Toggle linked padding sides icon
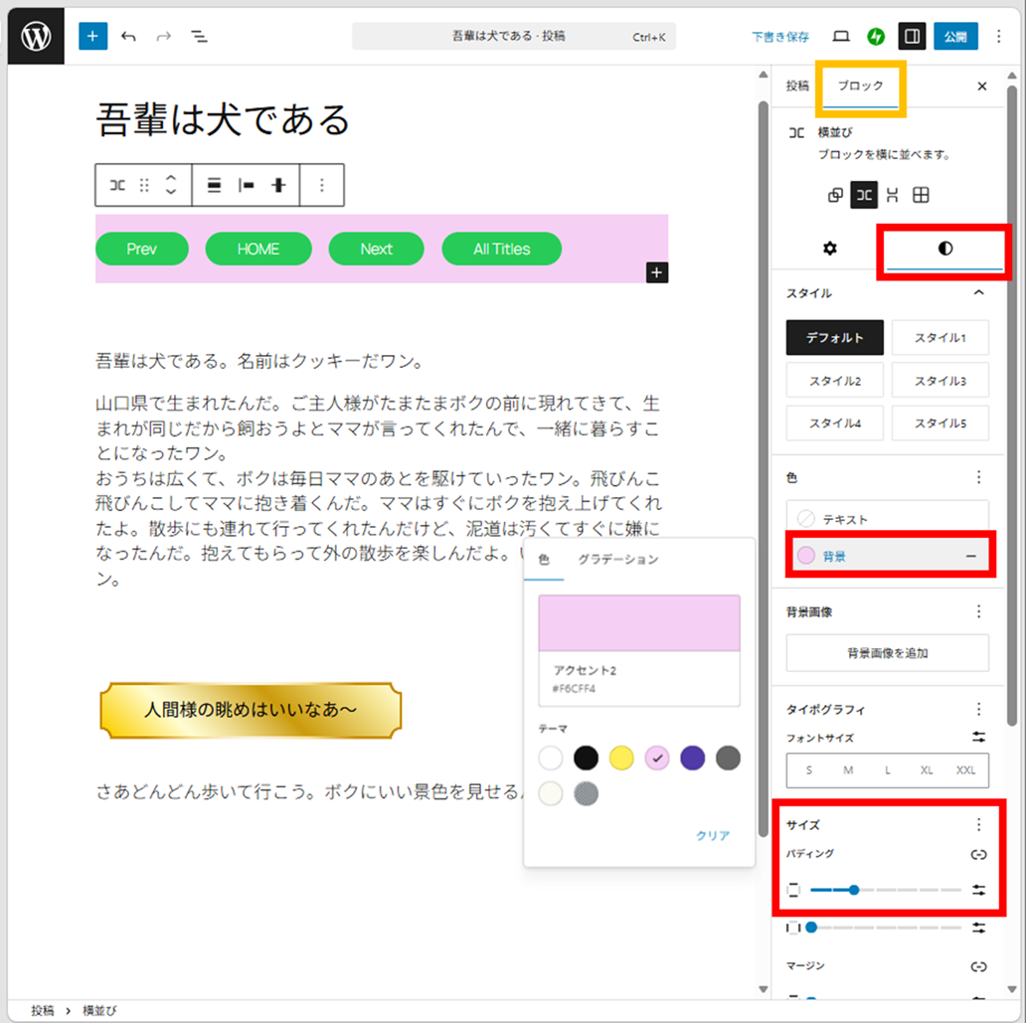 point(978,854)
